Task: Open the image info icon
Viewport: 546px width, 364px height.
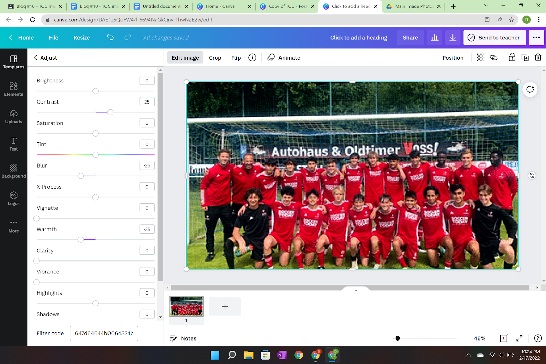Action: pos(252,58)
